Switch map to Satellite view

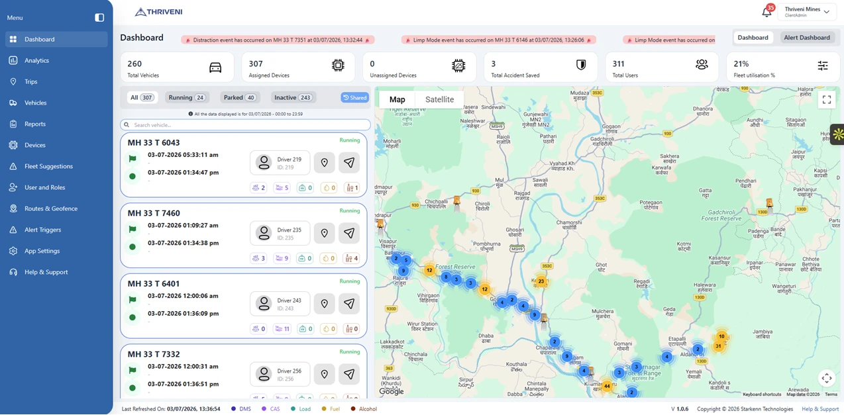tap(439, 99)
